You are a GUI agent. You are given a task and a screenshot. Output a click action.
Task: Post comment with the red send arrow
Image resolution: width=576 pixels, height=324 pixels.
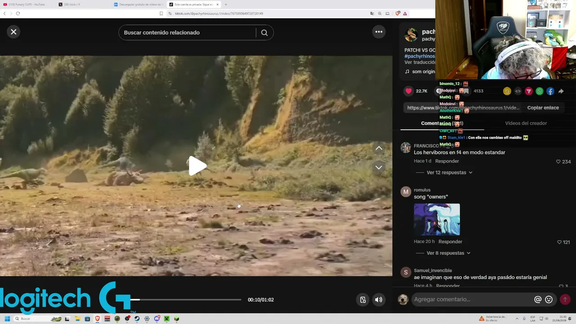(x=565, y=299)
